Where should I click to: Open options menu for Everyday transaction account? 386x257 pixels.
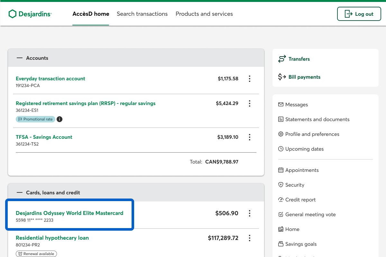click(x=250, y=79)
